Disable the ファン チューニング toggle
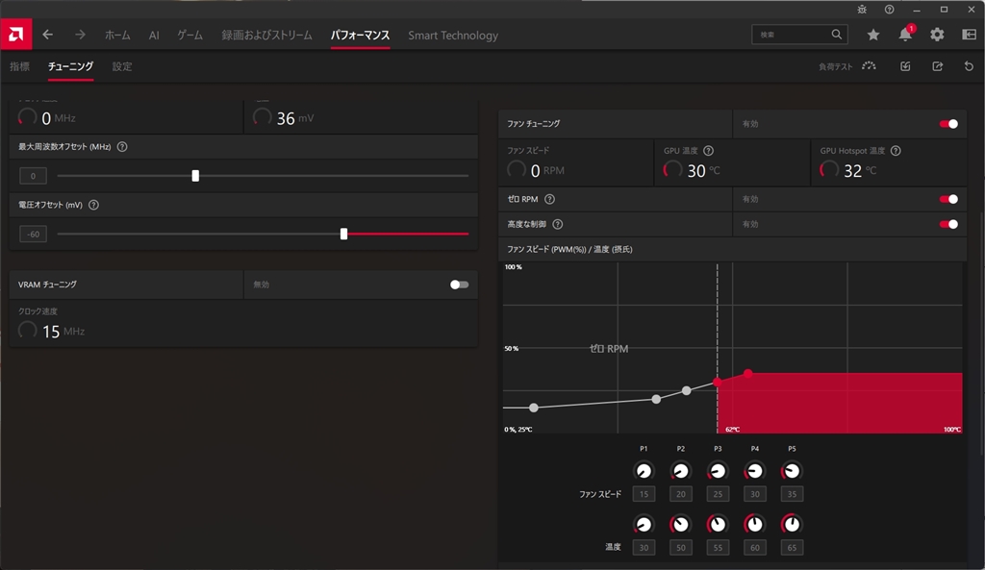 click(948, 124)
